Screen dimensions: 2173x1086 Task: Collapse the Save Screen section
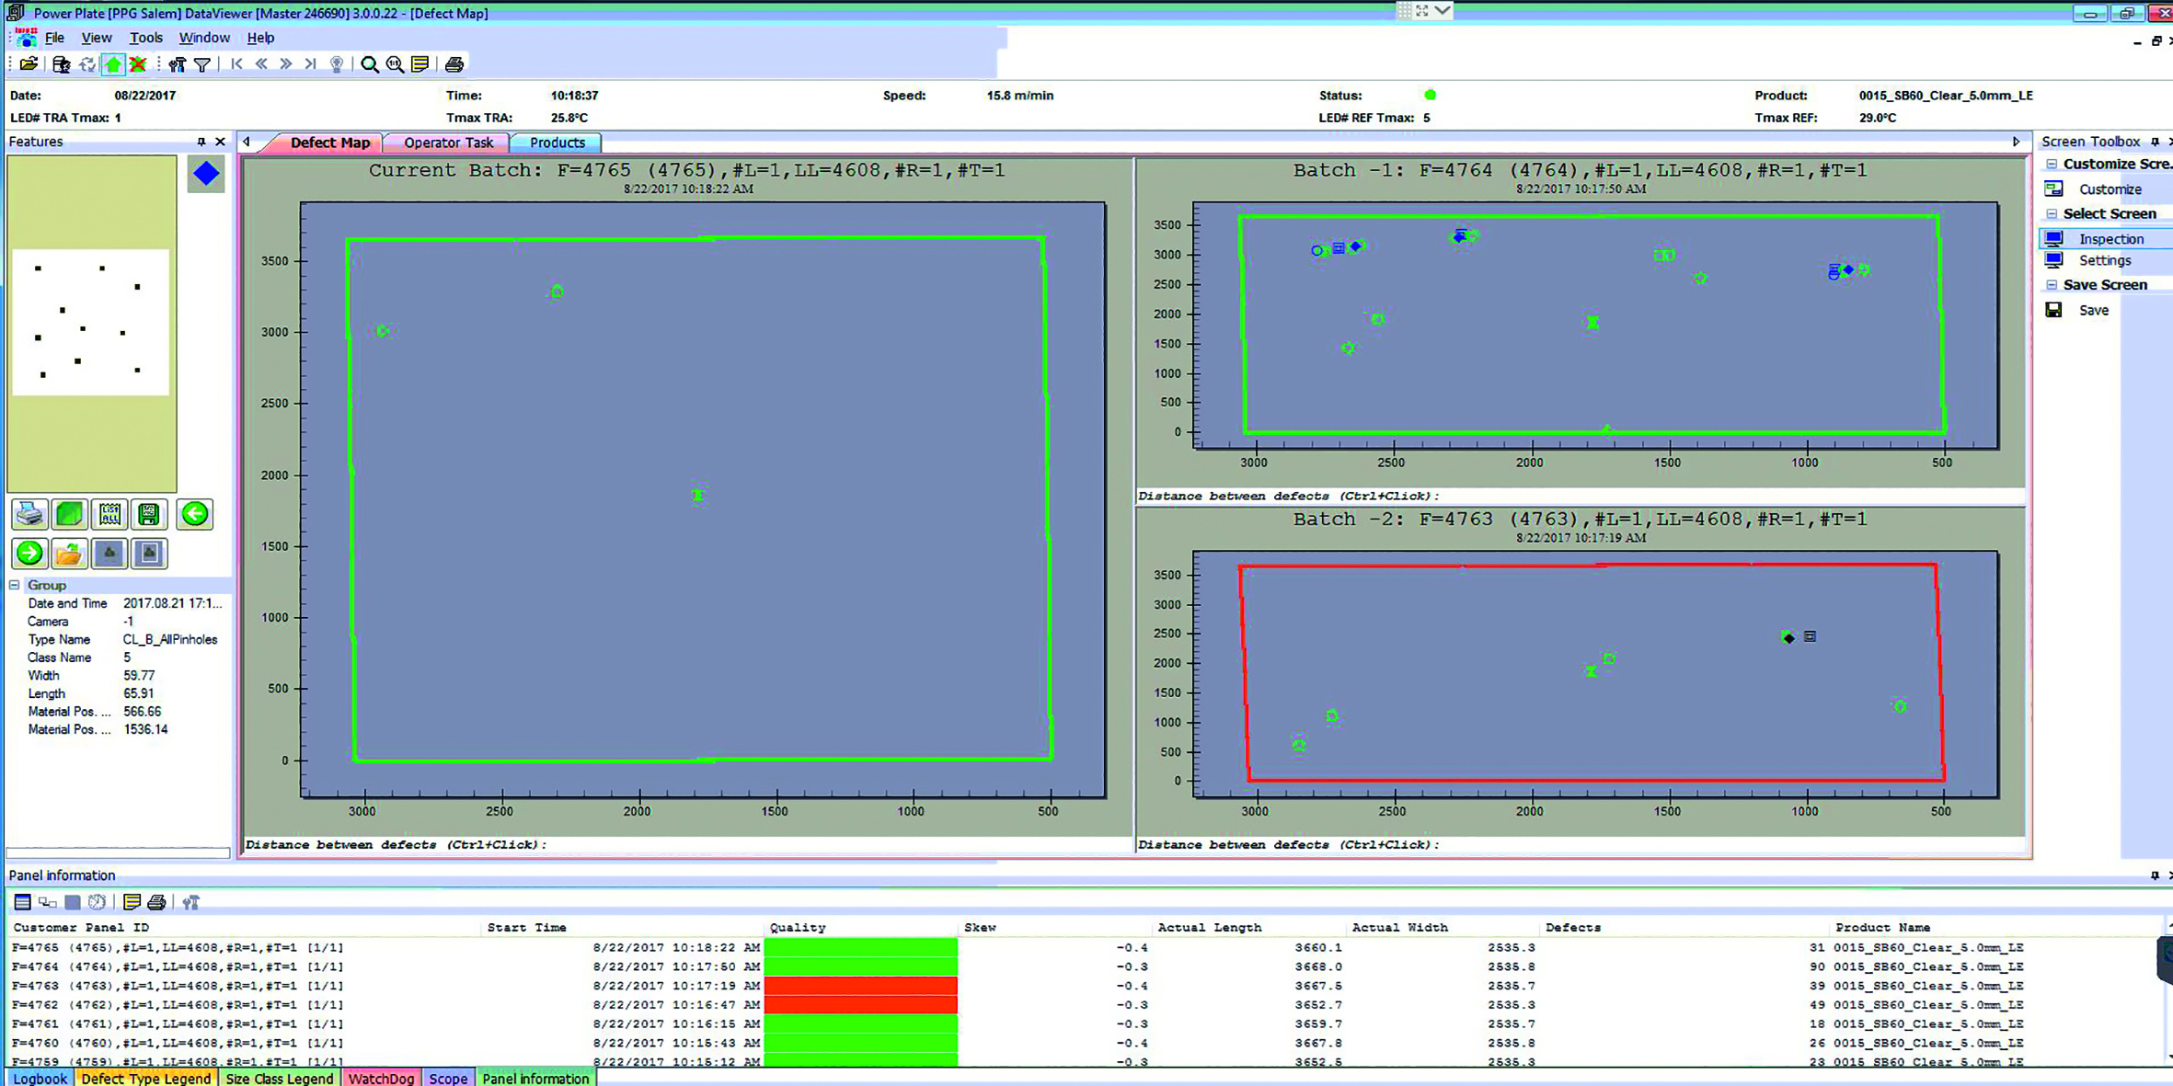coord(2052,285)
